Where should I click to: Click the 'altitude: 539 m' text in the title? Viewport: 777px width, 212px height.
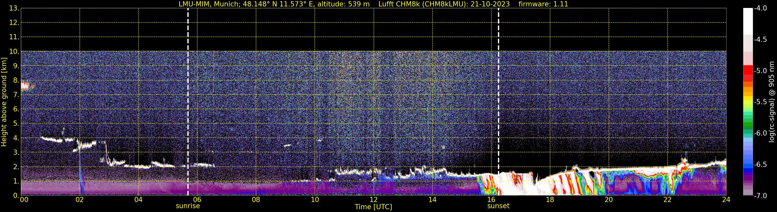(343, 4)
